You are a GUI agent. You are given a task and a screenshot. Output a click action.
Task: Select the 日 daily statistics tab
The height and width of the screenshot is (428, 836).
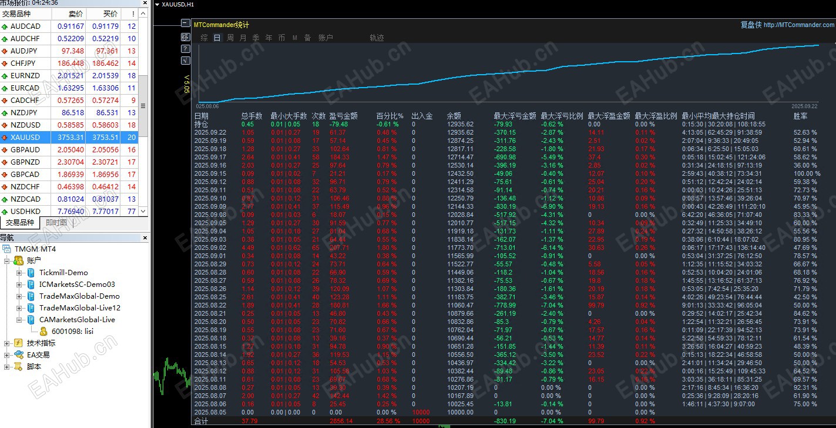pos(217,38)
